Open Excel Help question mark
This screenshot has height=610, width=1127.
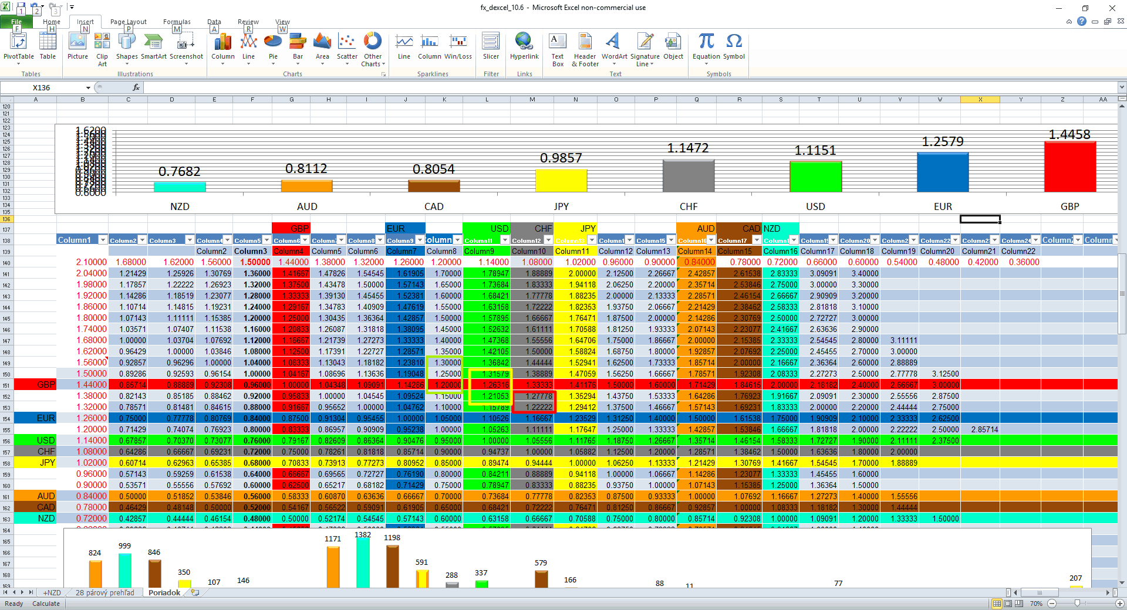[x=1082, y=21]
